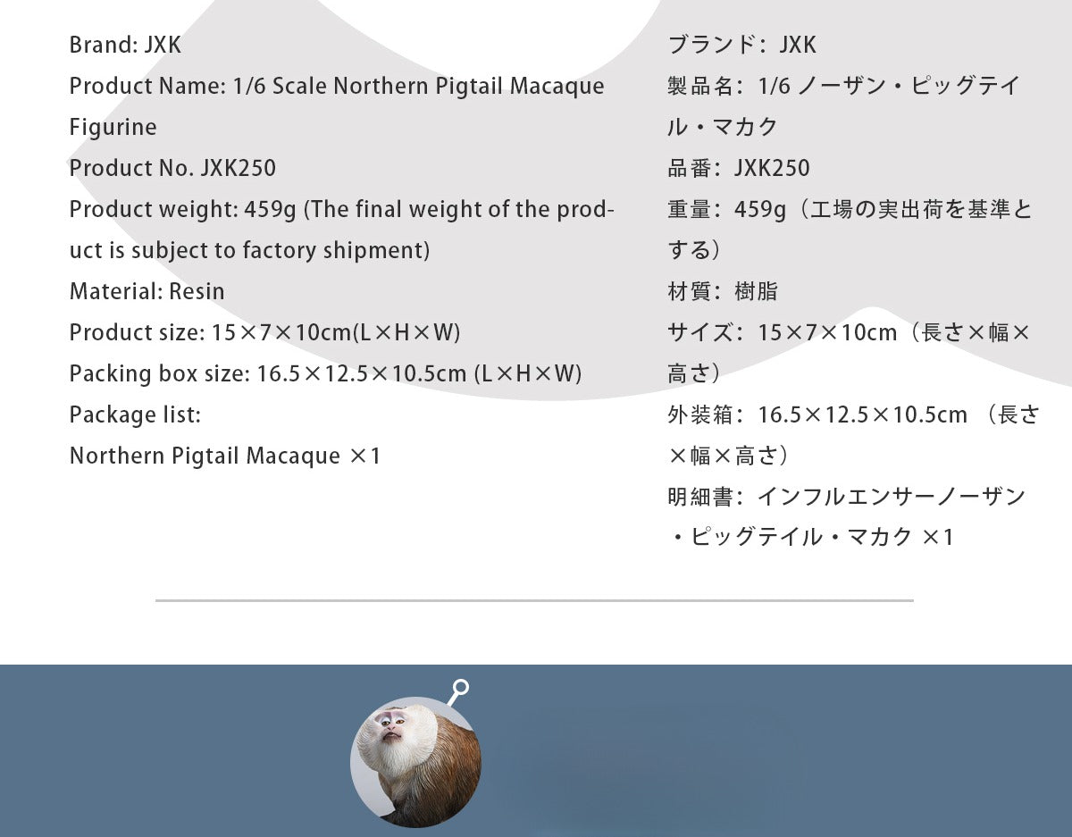Click the 'Product size: 15×7×10cm' line
The width and height of the screenshot is (1072, 837).
264,332
